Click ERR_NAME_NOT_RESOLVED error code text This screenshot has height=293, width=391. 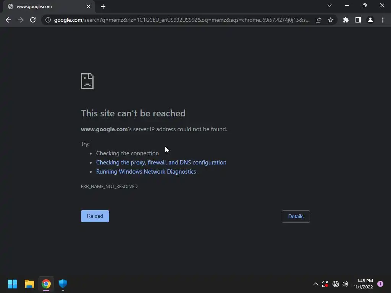click(109, 186)
